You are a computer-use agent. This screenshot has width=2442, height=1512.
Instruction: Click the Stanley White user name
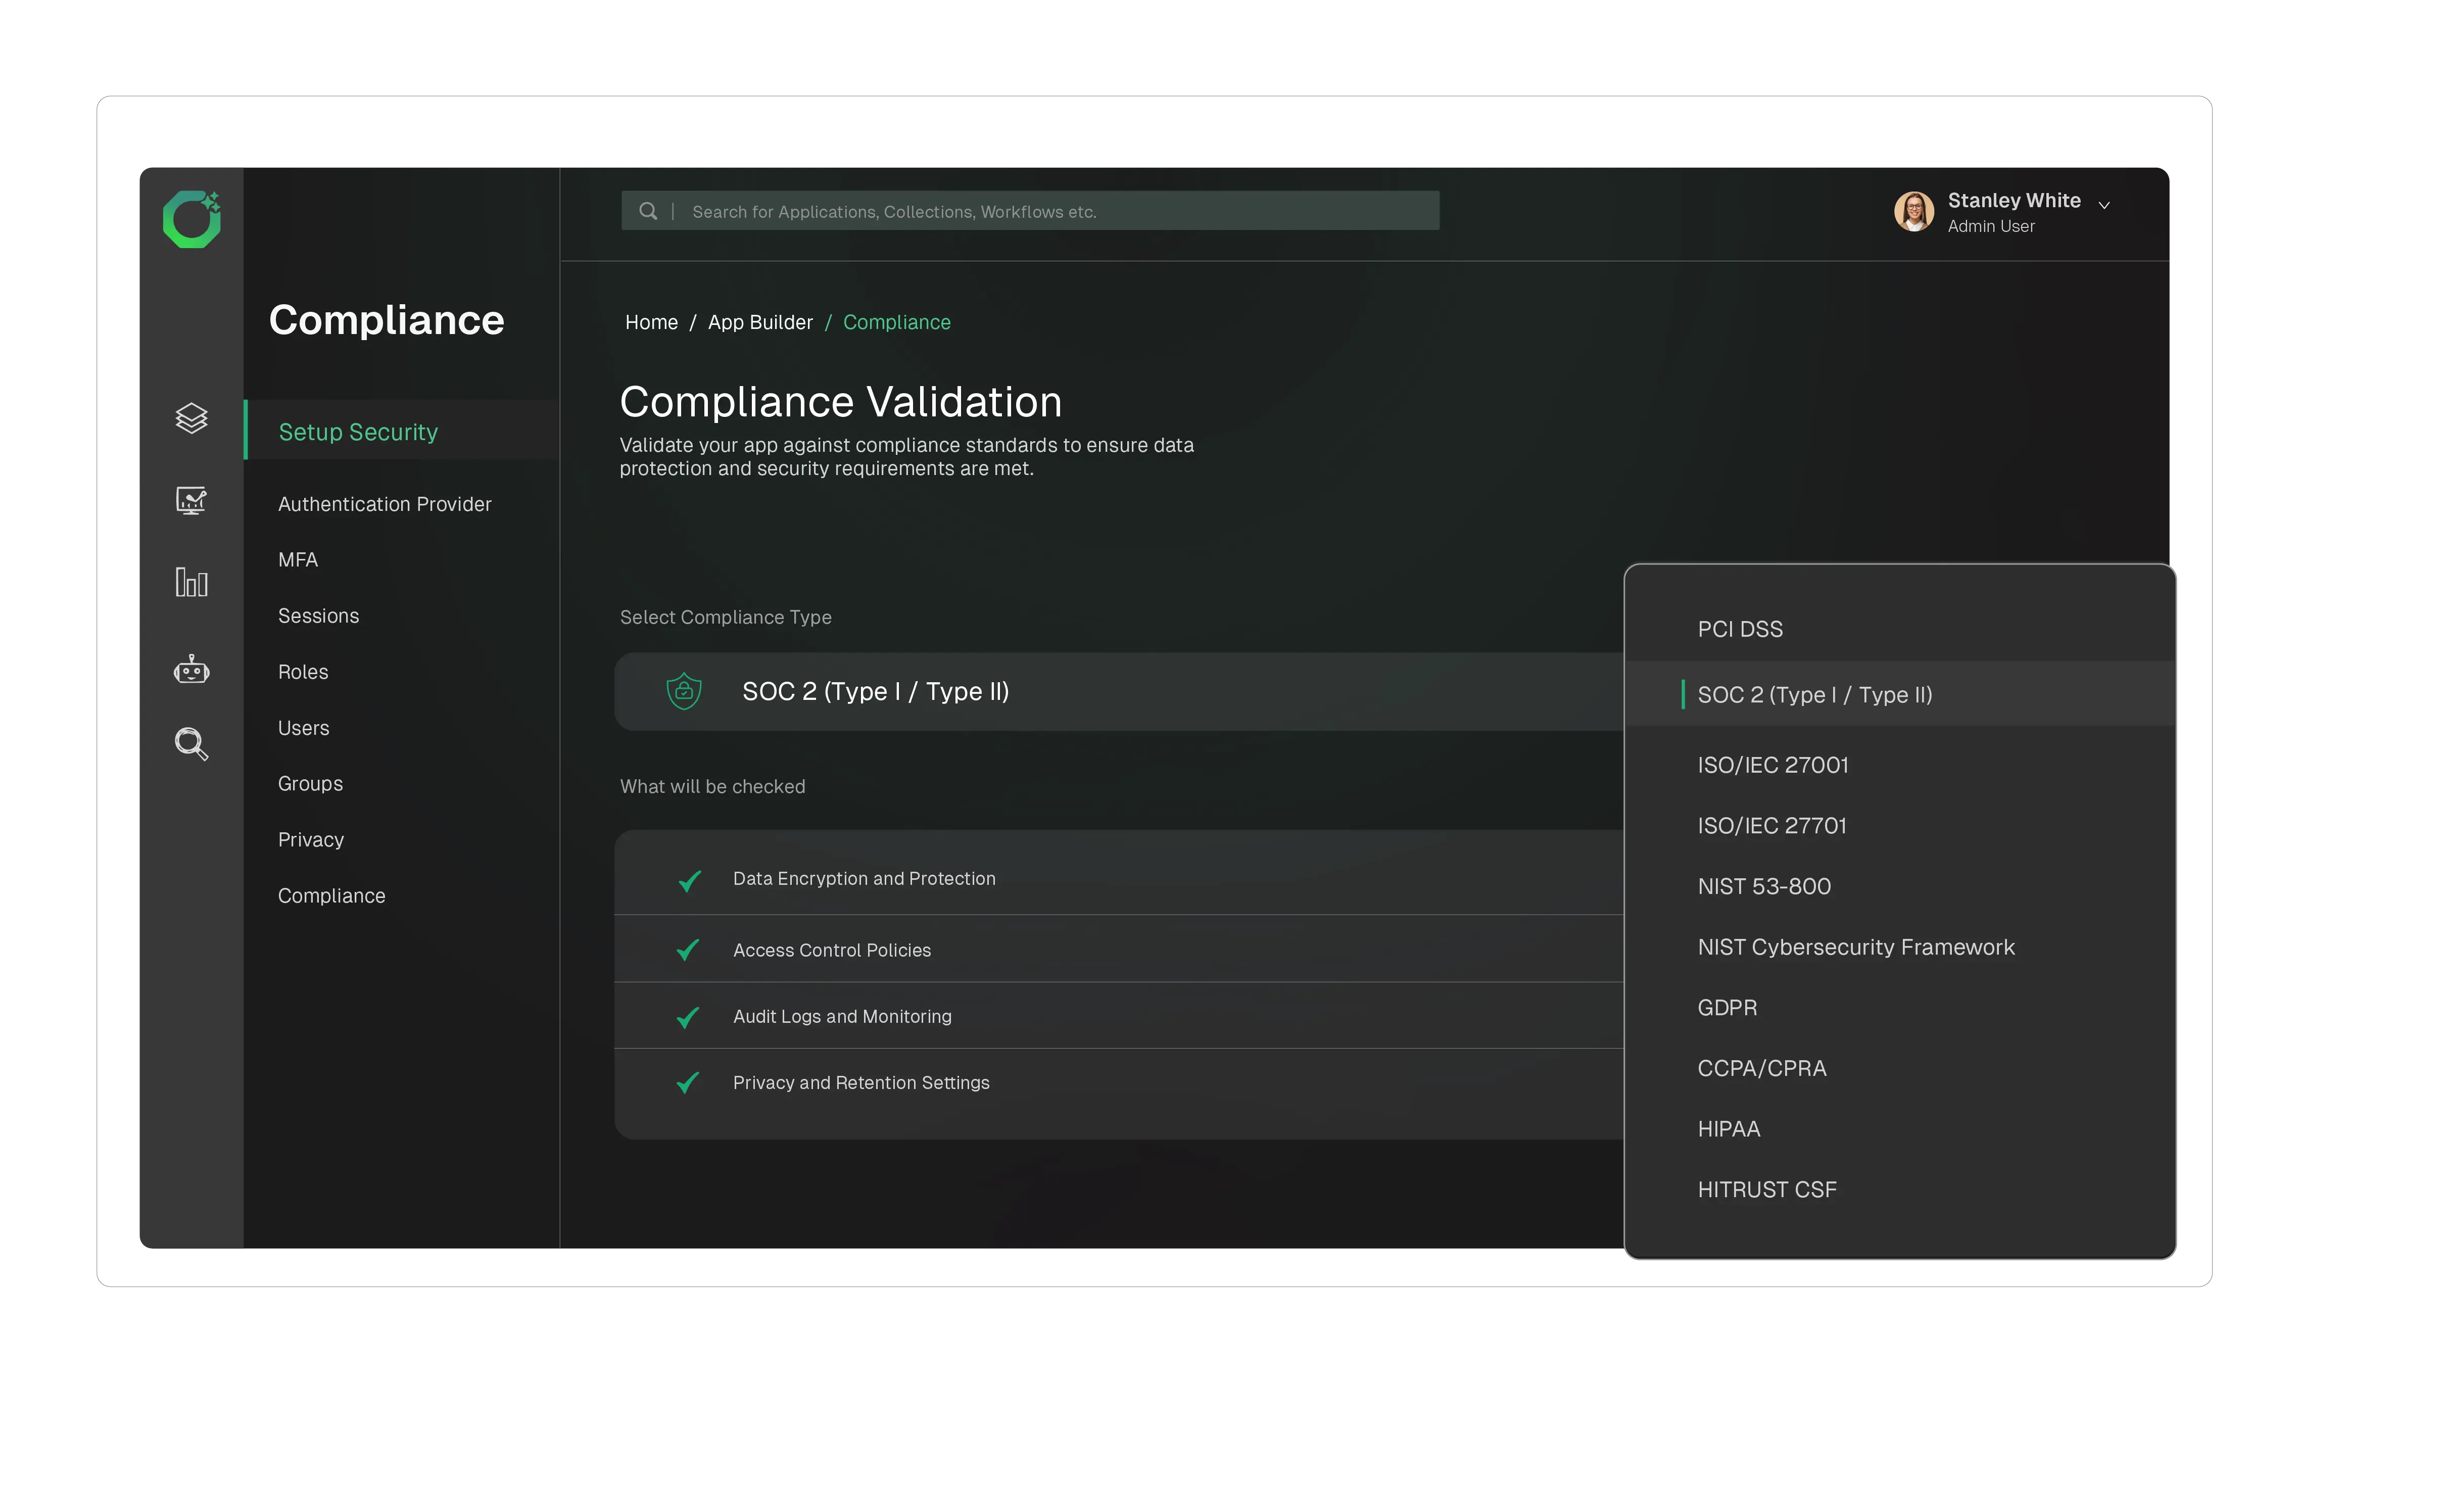tap(2013, 200)
